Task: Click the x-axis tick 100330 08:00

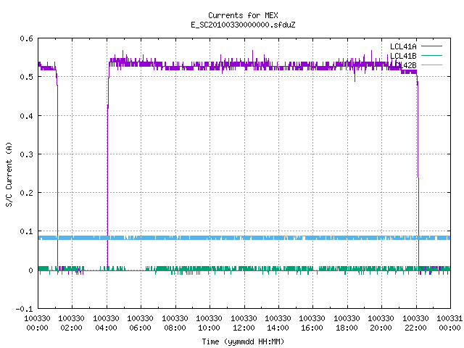Action: tap(175, 323)
